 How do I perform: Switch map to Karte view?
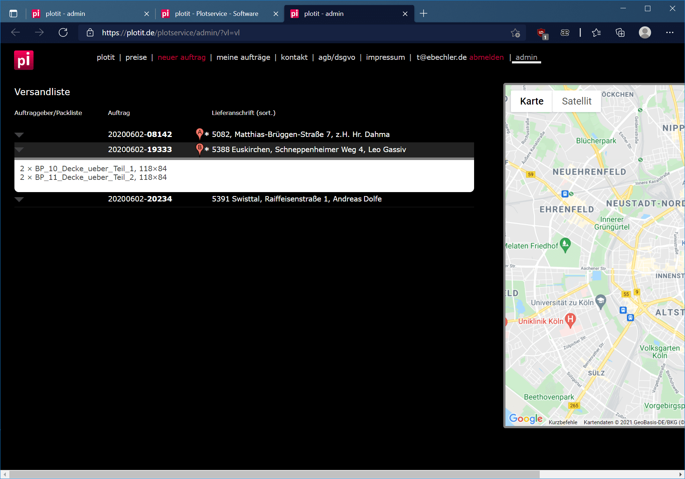(531, 101)
